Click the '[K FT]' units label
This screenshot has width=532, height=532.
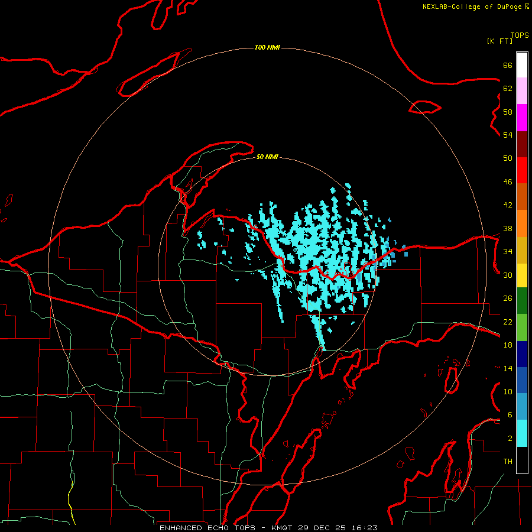[499, 41]
